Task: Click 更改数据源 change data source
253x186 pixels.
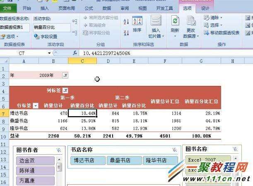Action: (x=191, y=27)
